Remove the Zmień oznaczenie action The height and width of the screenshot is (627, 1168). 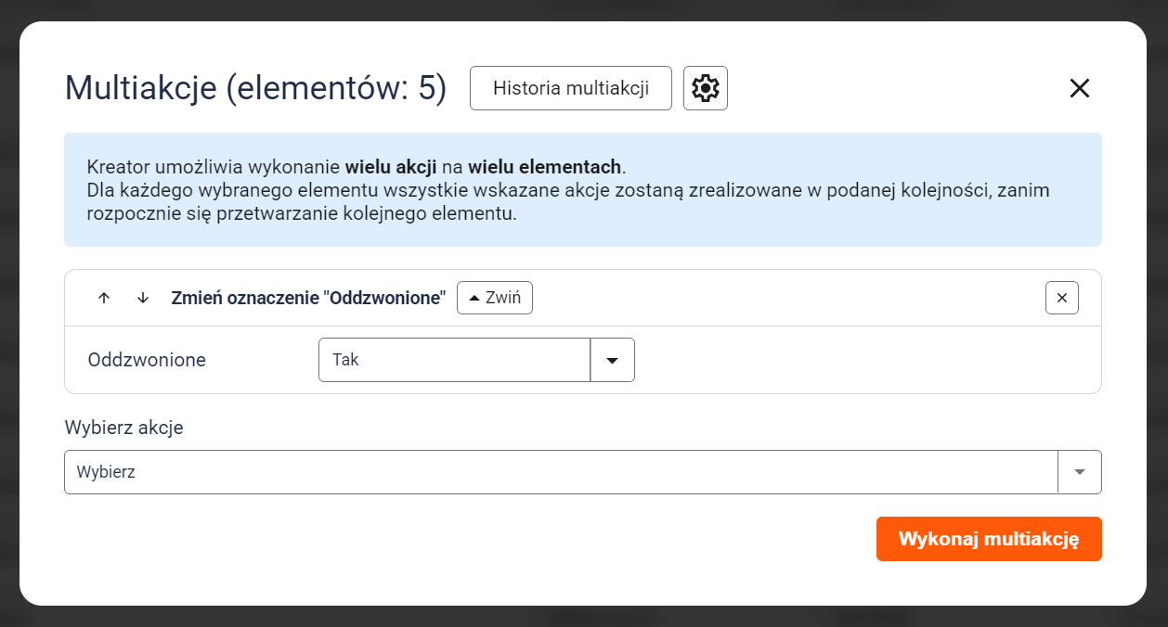1062,298
